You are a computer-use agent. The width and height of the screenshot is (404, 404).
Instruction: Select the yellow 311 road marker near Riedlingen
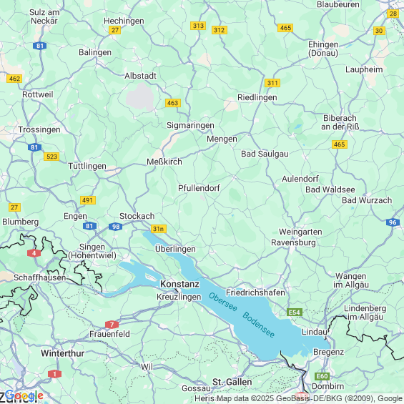click(272, 83)
